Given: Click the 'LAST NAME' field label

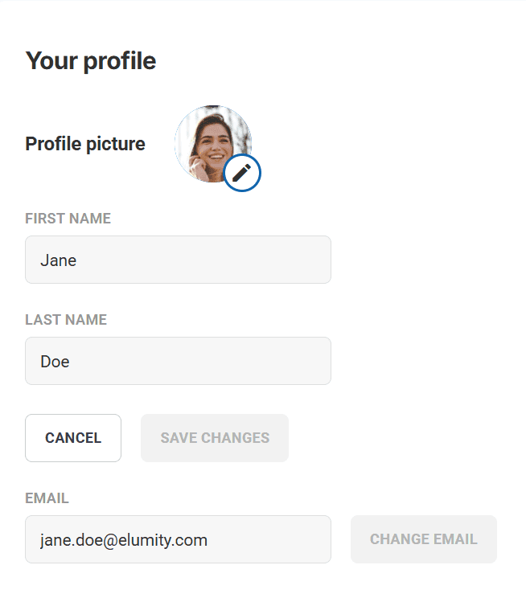Looking at the screenshot, I should pos(66,320).
